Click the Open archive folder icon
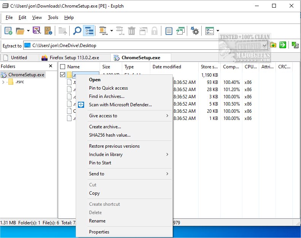Image resolution: width=301 pixels, height=238 pixels. pyautogui.click(x=20, y=31)
